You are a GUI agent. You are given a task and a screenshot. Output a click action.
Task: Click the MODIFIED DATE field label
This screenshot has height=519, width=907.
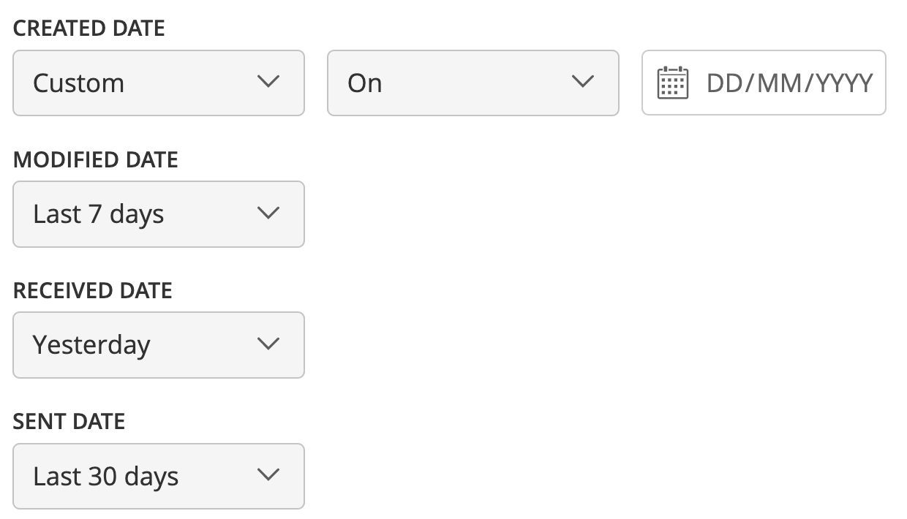click(96, 160)
